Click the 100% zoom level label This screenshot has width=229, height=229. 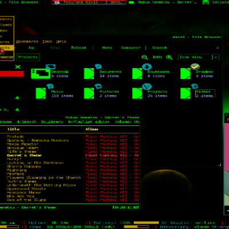157,57
